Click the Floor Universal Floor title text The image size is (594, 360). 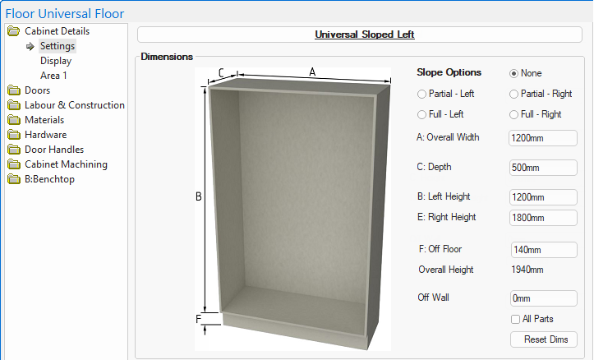(65, 14)
